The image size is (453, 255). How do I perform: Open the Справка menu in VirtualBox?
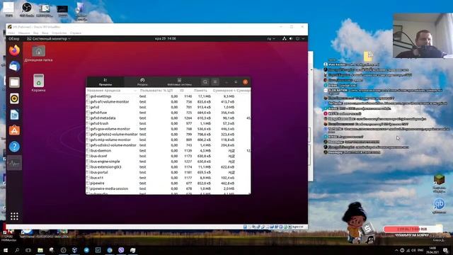point(76,33)
